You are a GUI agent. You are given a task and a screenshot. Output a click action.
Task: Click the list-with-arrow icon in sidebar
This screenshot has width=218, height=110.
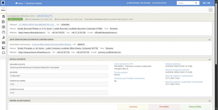(x=3, y=22)
